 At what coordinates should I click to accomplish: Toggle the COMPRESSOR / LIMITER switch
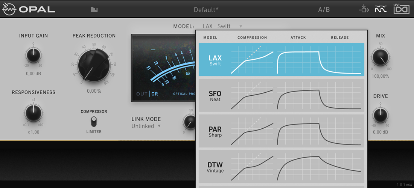94,121
